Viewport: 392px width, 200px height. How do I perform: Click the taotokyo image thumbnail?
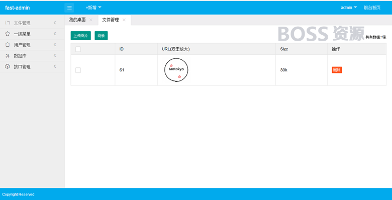pos(176,70)
